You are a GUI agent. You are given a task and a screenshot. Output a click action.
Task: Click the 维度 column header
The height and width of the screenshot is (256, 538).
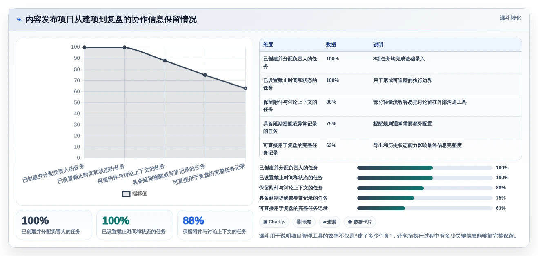(268, 45)
